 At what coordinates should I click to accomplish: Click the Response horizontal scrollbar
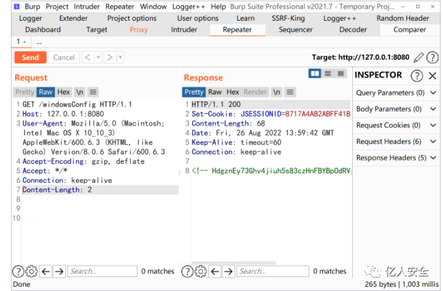[233, 263]
